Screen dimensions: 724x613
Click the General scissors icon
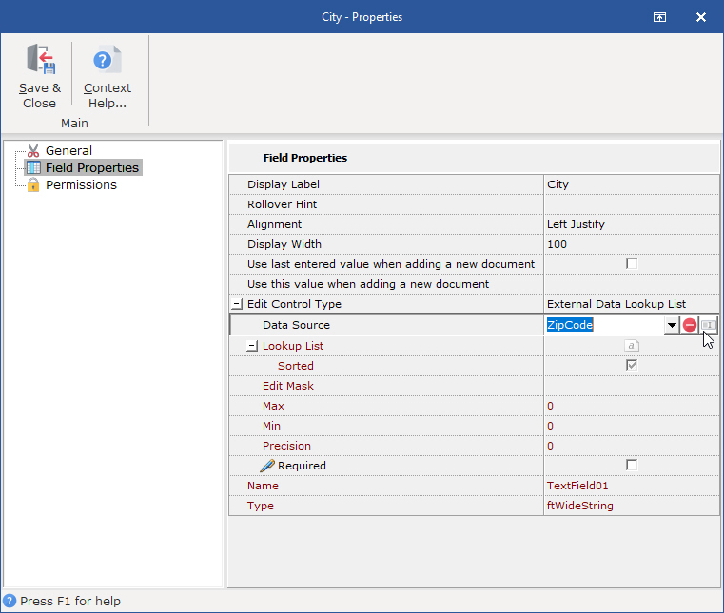click(x=33, y=150)
